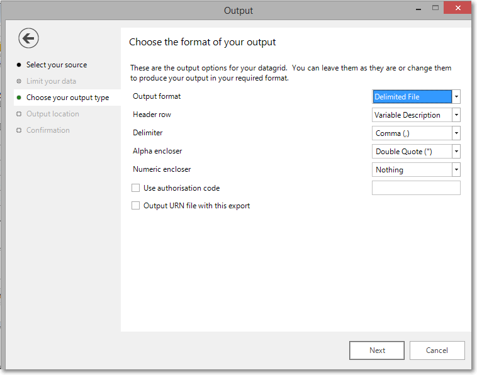This screenshot has height=375, width=477.
Task: Click the Header row label
Action: click(152, 115)
